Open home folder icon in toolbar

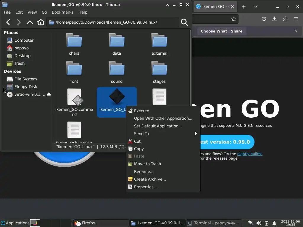pos(41,22)
